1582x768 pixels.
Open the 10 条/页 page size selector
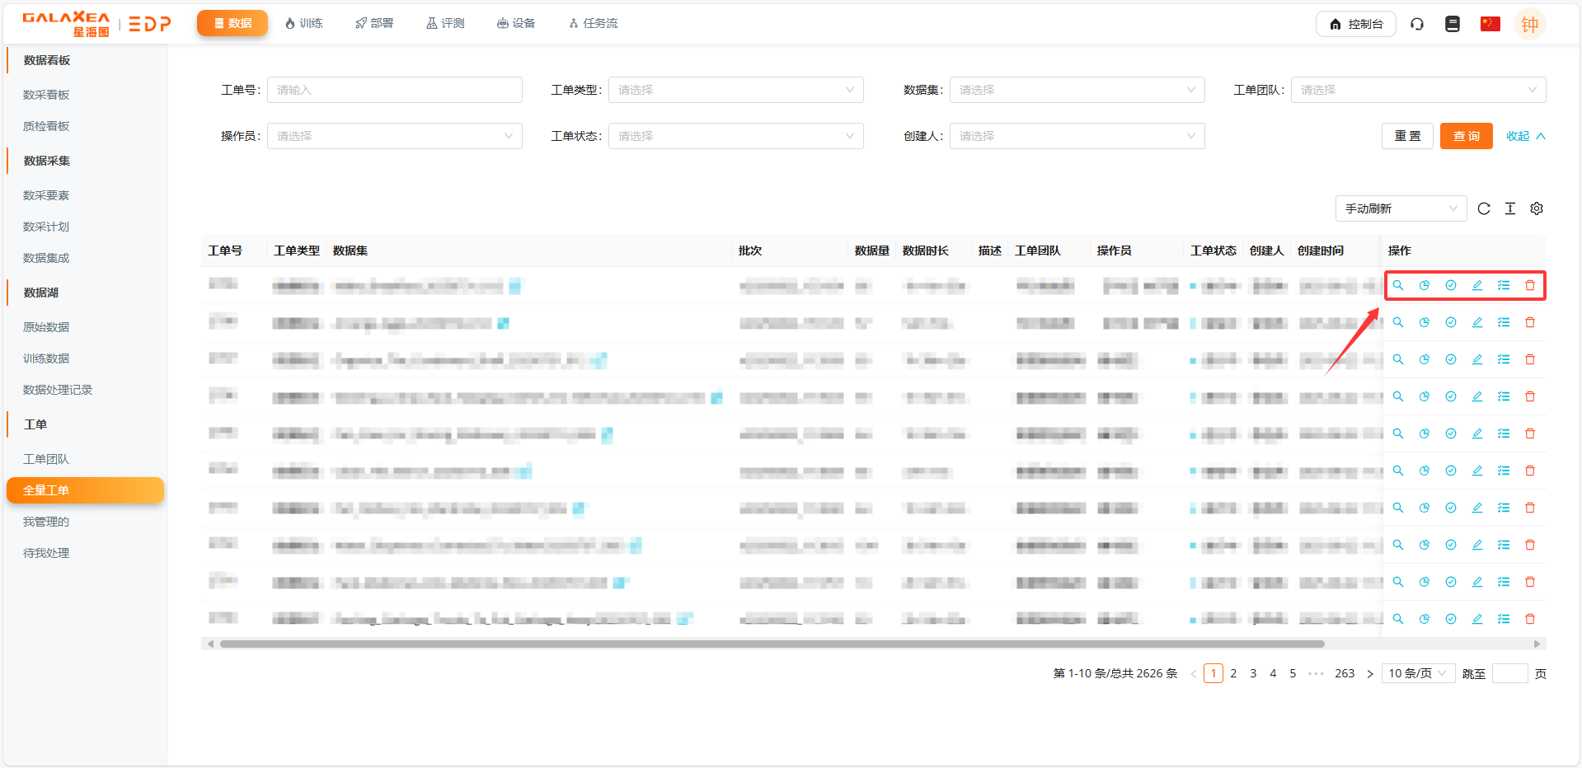[x=1417, y=673]
